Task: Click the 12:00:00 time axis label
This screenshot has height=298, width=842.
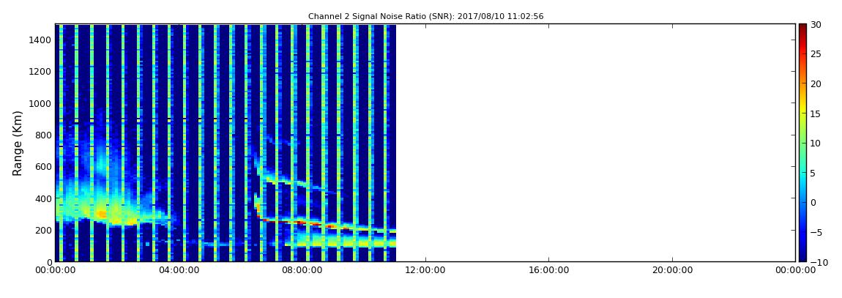Action: tap(425, 271)
